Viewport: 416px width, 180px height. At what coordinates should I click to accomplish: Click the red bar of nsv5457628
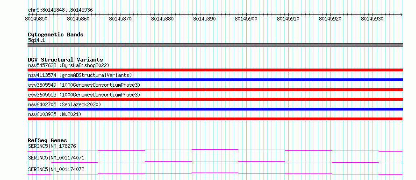point(215,70)
